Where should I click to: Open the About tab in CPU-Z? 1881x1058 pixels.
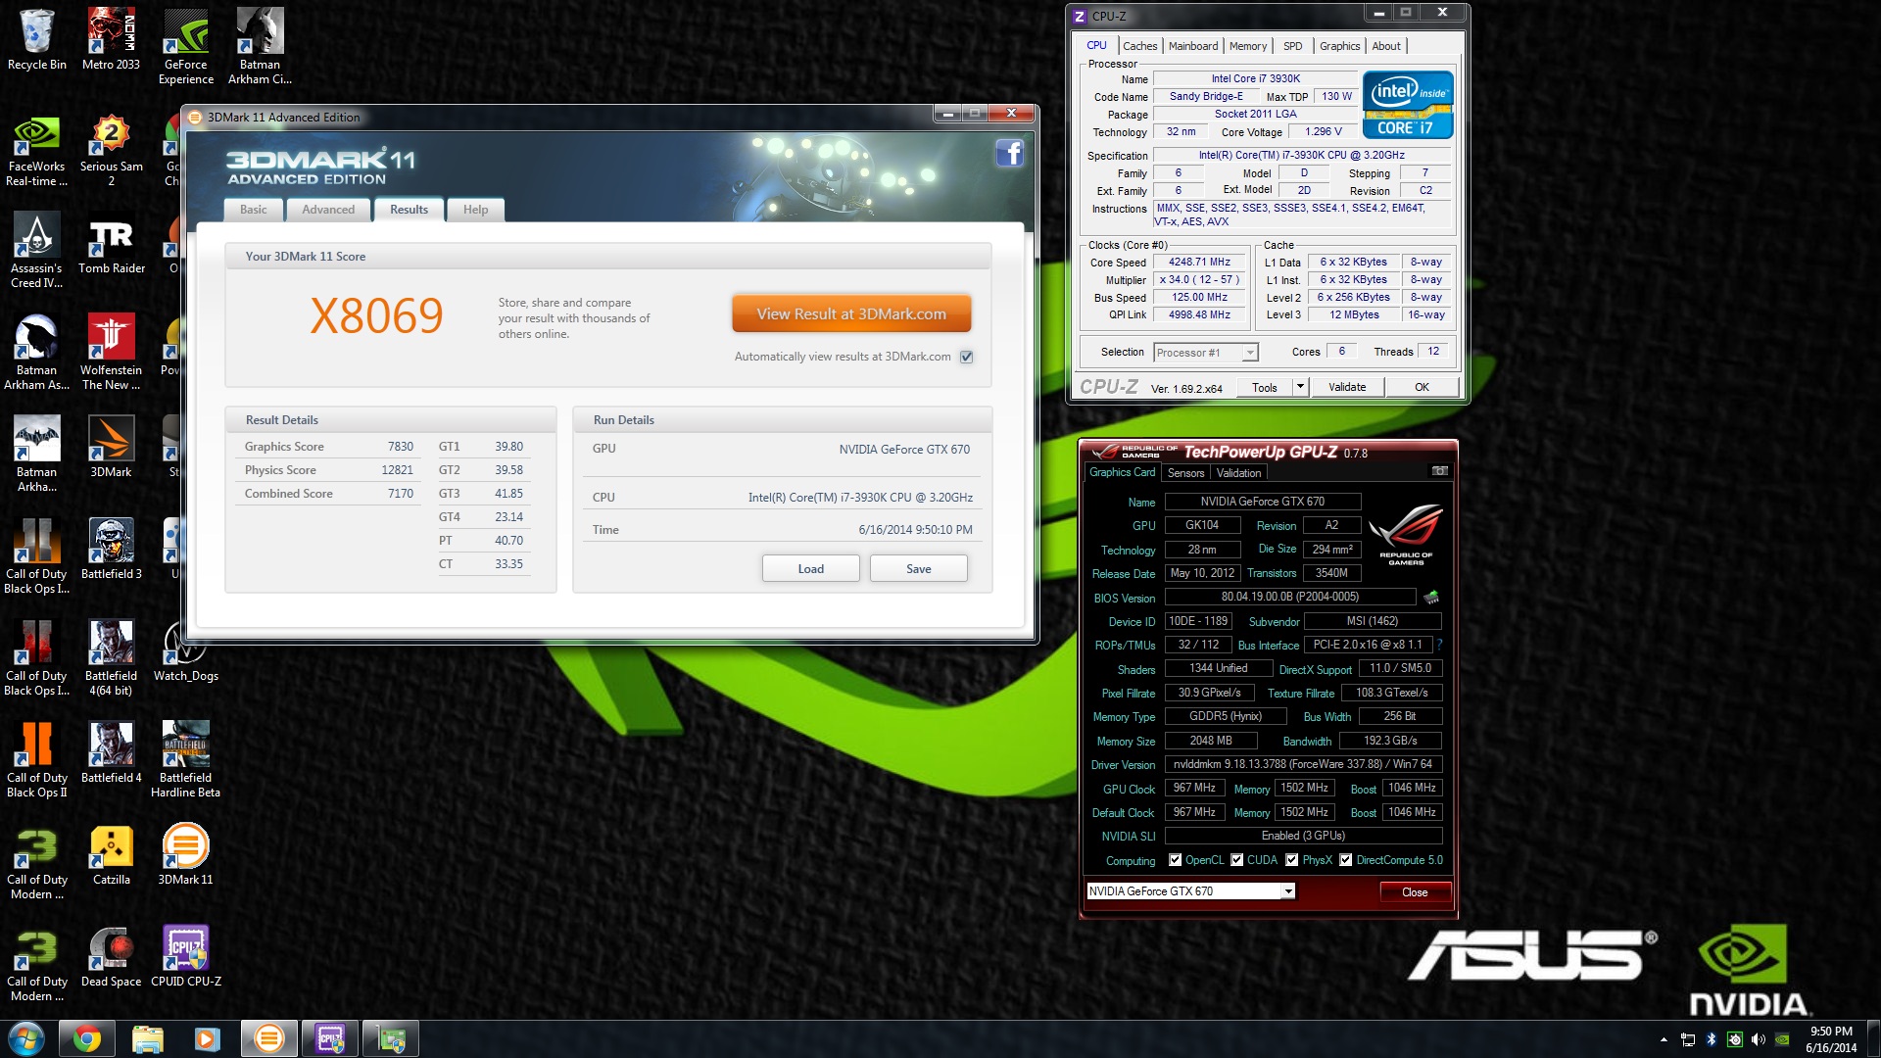click(1386, 46)
